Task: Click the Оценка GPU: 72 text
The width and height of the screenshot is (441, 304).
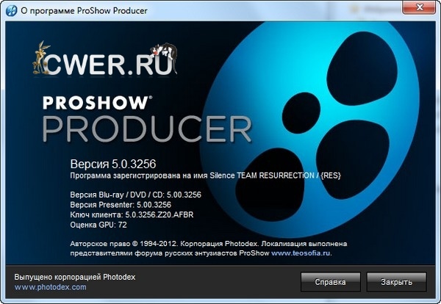Action: (98, 225)
